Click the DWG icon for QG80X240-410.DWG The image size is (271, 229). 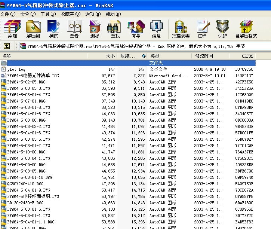click(x=3, y=184)
